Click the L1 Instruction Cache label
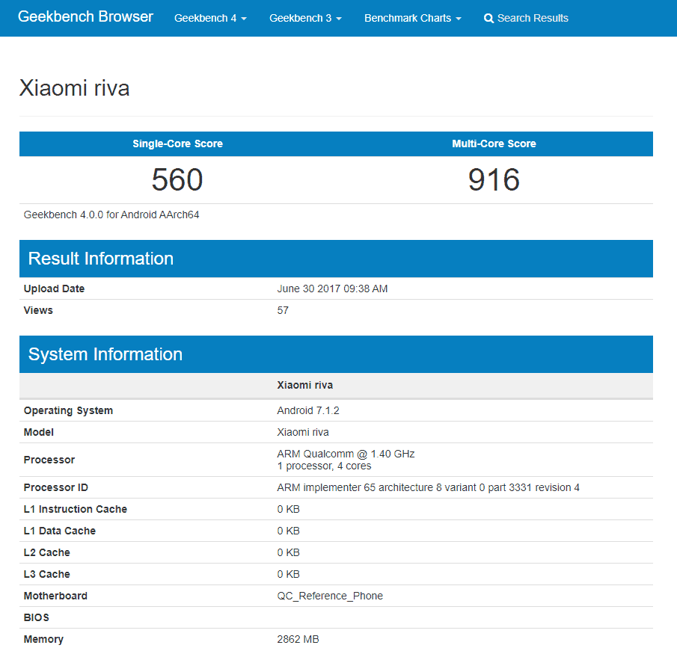The width and height of the screenshot is (677, 654). 75,509
